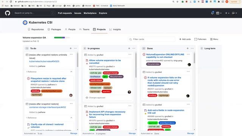Click the lgtm label on Allow volume expansion card
Screen dimensions: 242x136
[x=105, y=77]
